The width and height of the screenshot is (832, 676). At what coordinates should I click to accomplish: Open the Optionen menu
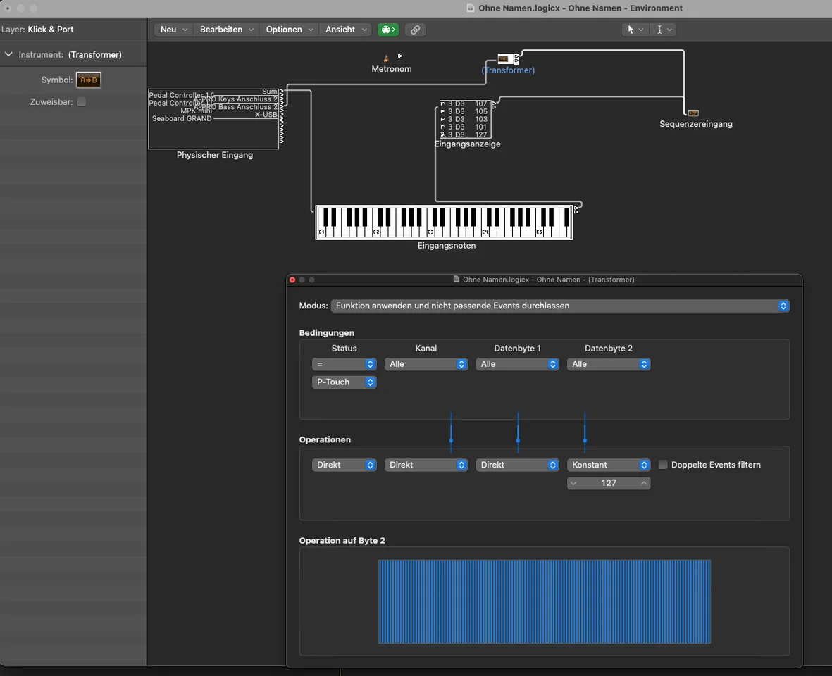[290, 30]
